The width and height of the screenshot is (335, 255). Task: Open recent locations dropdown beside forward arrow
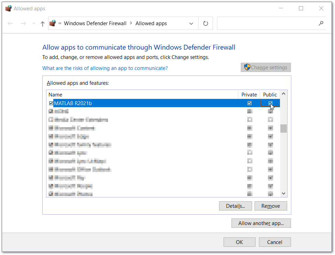[x=33, y=23]
